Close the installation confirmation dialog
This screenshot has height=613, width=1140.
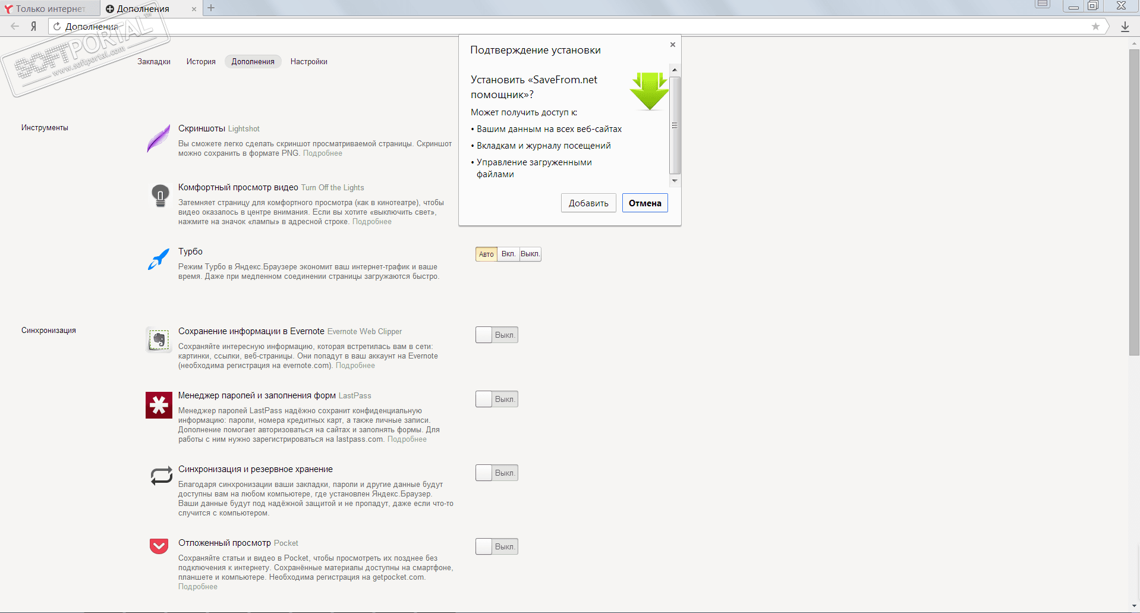pos(673,45)
